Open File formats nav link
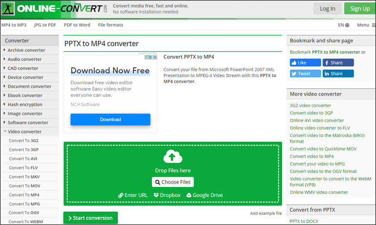 [111, 25]
